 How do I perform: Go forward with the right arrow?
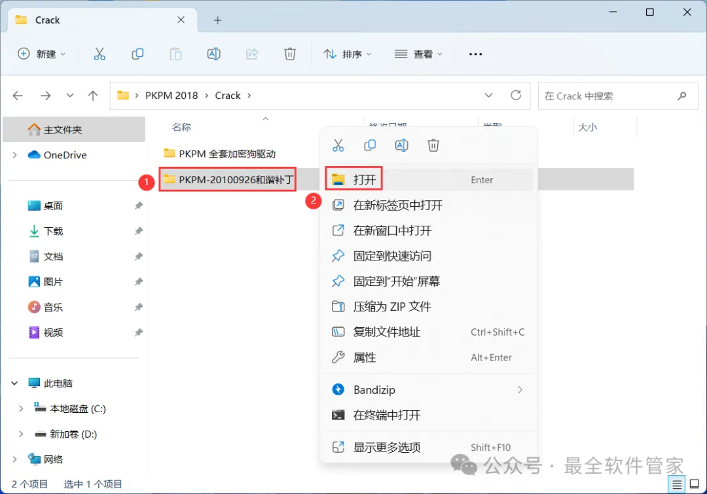click(x=46, y=96)
